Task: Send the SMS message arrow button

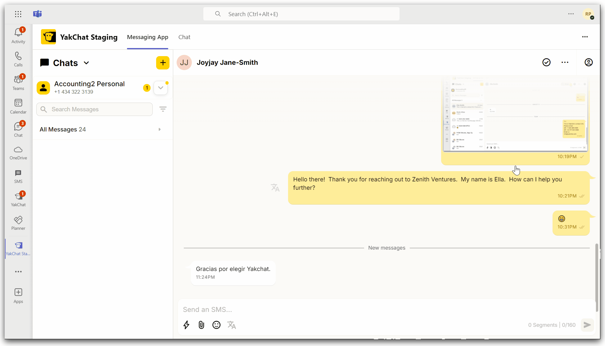Action: pos(587,325)
